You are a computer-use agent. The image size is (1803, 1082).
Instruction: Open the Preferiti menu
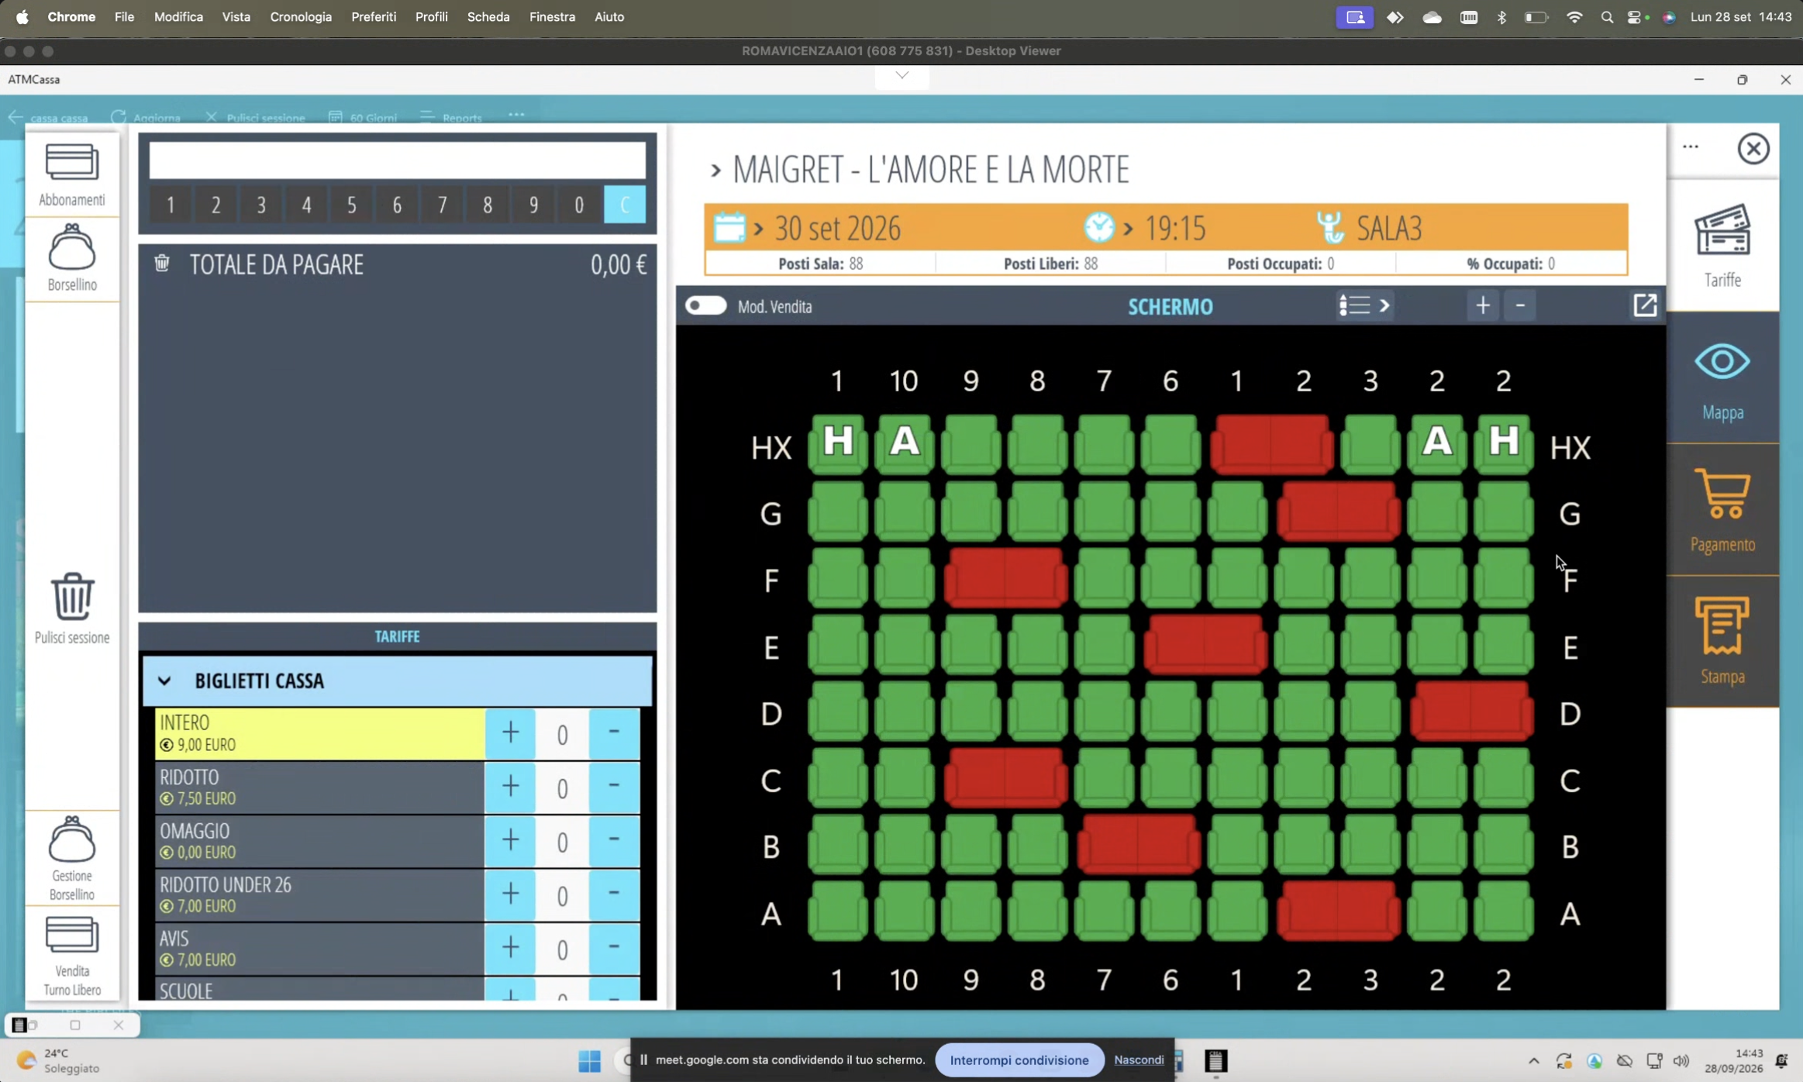[x=374, y=16]
